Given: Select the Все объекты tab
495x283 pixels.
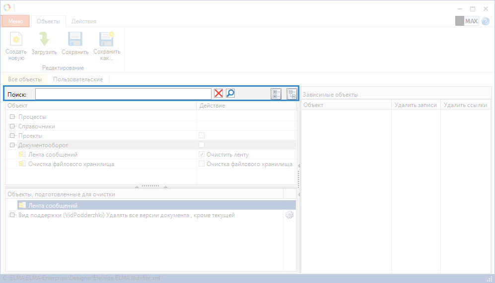Looking at the screenshot, I should tap(25, 79).
